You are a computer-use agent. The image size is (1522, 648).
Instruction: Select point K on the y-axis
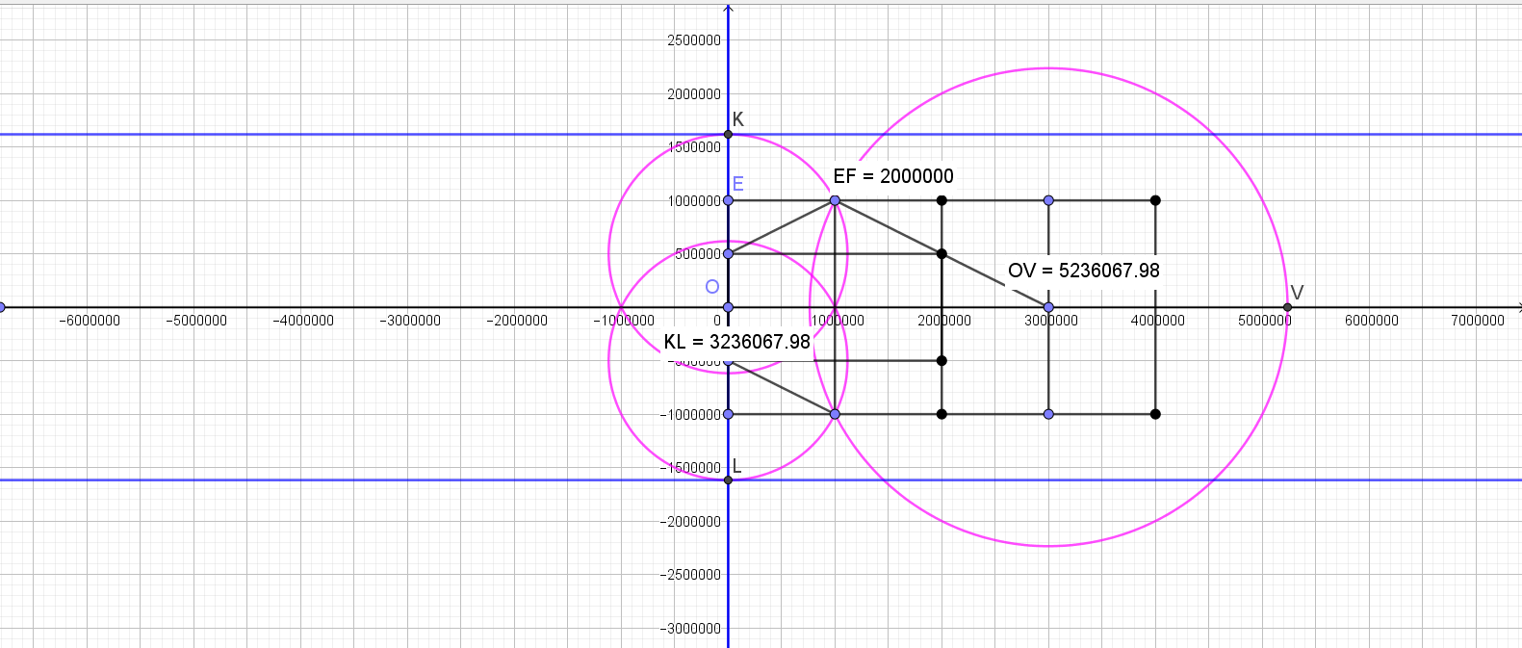point(728,134)
